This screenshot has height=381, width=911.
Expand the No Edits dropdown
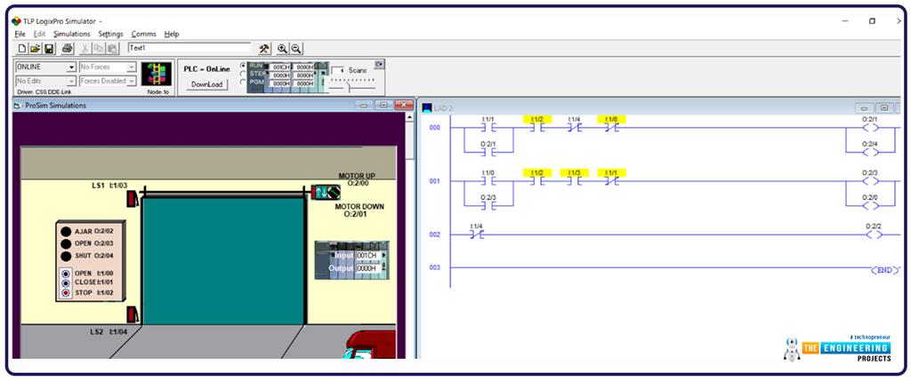coord(71,81)
